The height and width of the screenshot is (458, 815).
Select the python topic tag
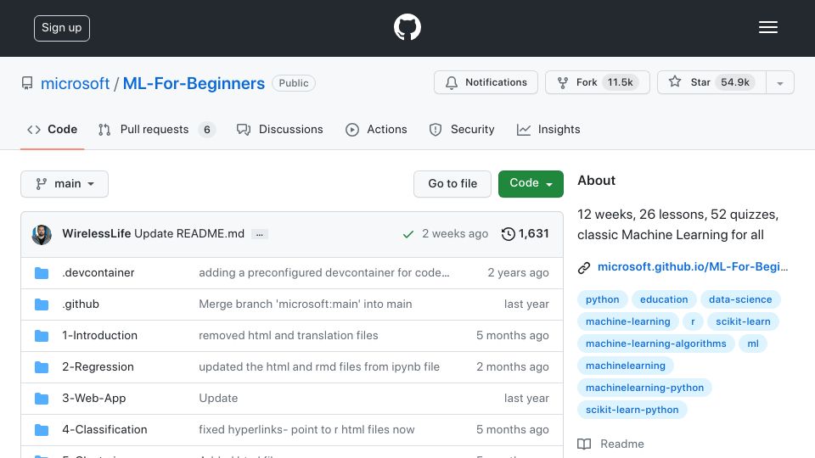(x=603, y=299)
